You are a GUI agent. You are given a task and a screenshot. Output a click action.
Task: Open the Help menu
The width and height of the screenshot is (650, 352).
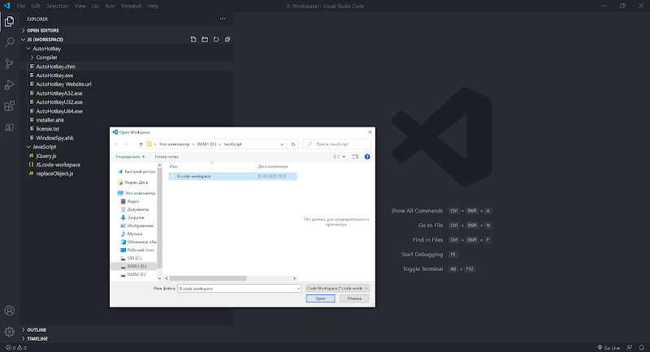153,6
